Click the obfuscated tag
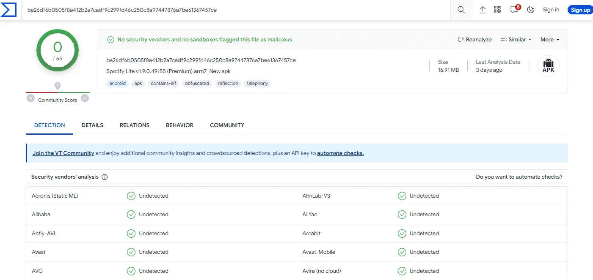The width and height of the screenshot is (593, 280). point(197,84)
